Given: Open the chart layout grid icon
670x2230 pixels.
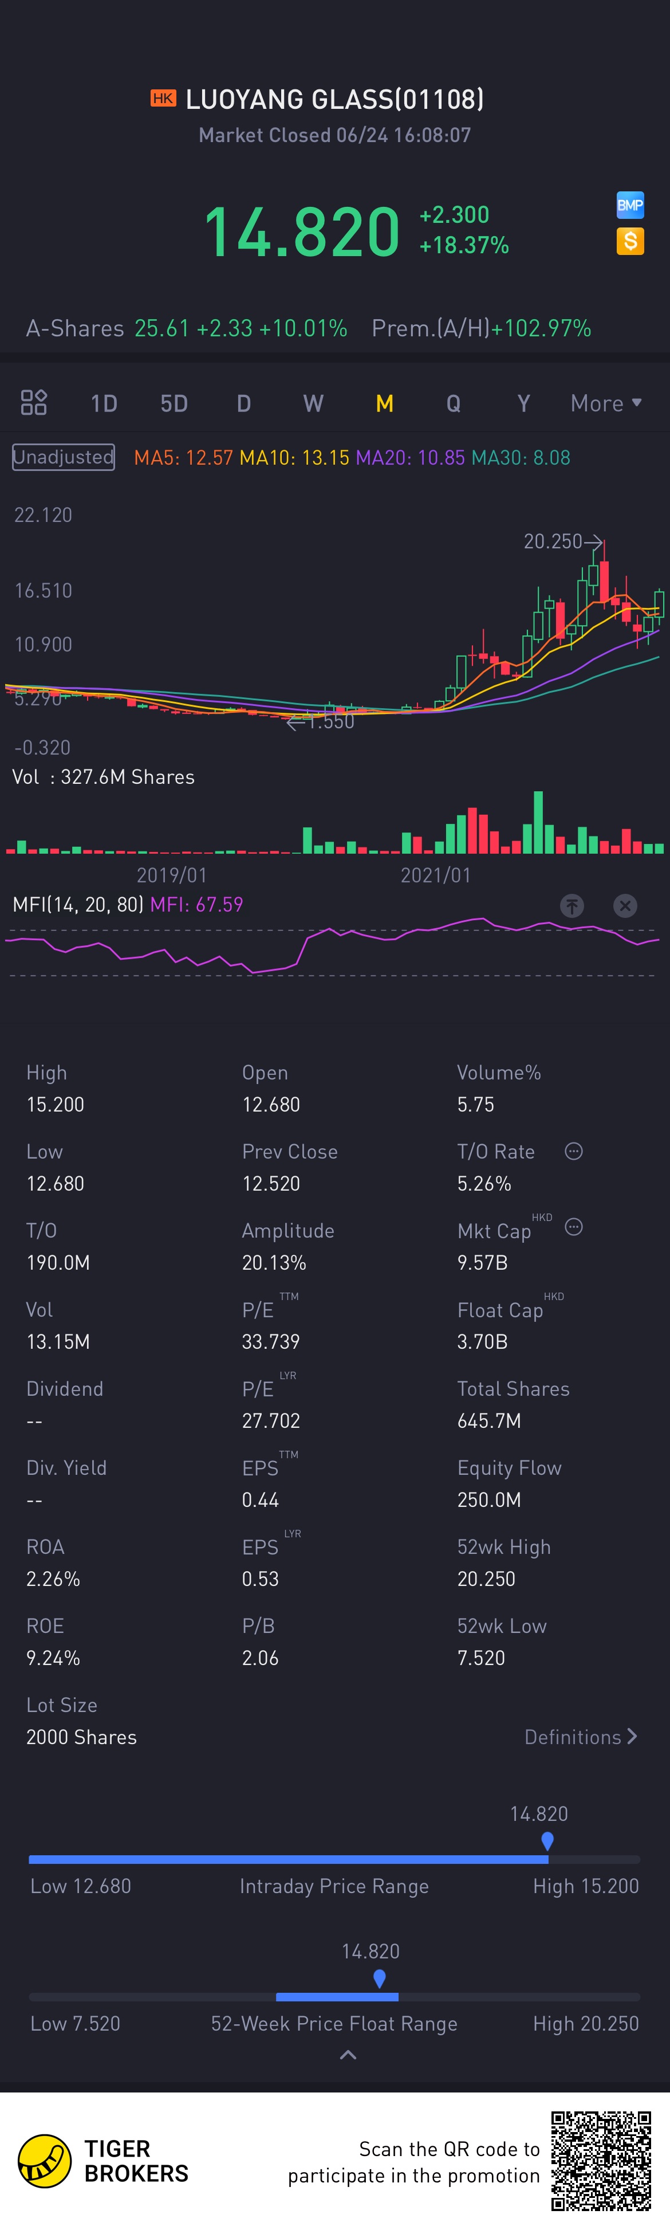Looking at the screenshot, I should coord(34,403).
